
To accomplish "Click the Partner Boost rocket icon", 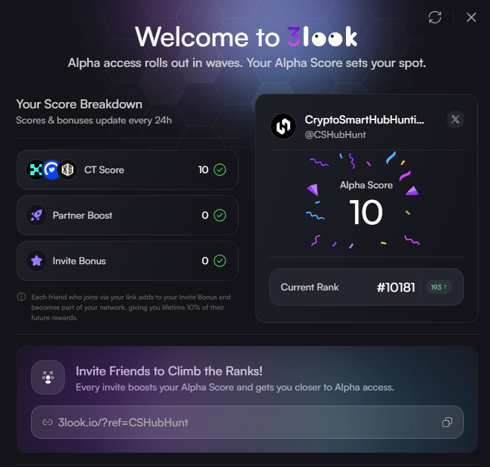I will tap(37, 215).
